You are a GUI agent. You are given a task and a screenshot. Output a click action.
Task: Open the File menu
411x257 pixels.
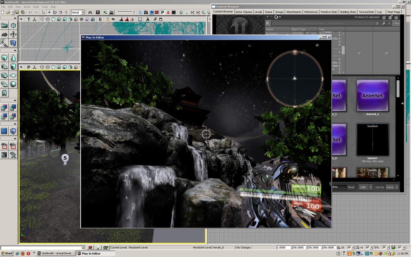[3, 7]
